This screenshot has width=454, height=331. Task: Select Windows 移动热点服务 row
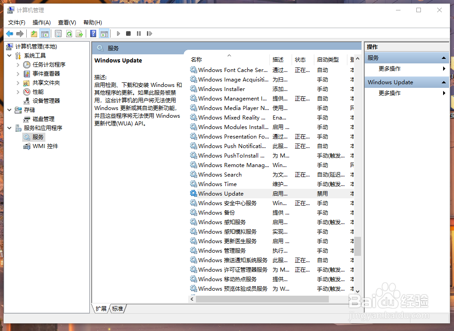[x=272, y=279]
